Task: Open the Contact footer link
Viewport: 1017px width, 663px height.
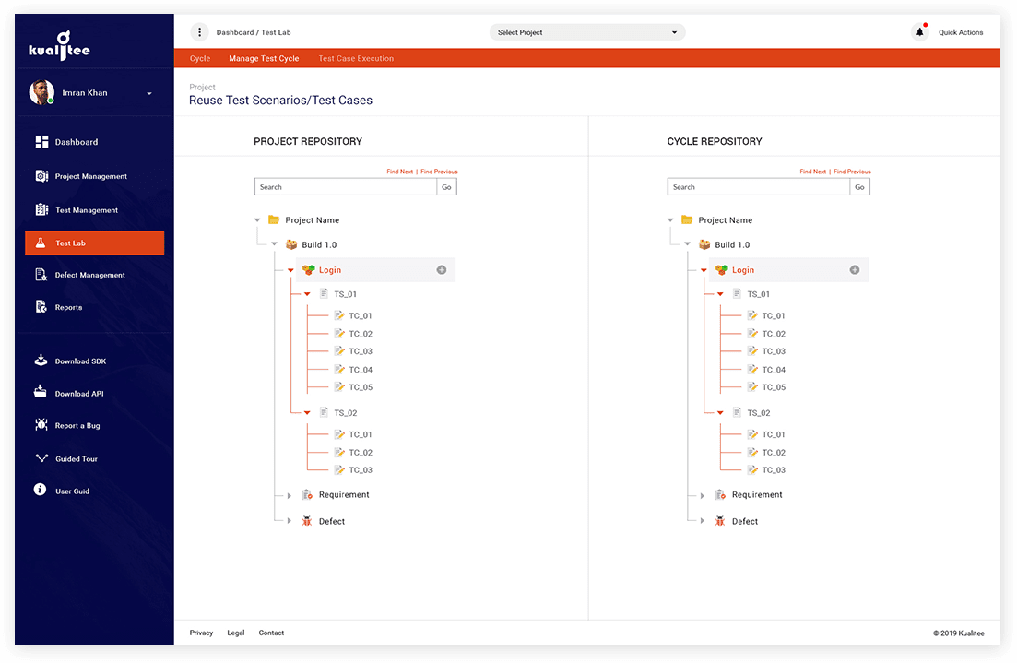Action: [271, 633]
